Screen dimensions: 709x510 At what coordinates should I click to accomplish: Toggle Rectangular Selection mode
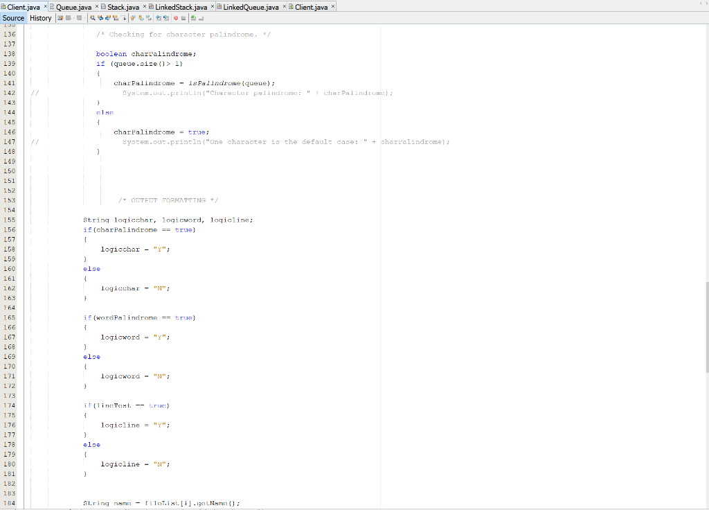click(123, 18)
